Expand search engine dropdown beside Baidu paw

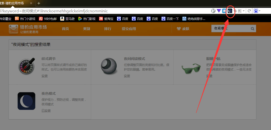coord(260,11)
